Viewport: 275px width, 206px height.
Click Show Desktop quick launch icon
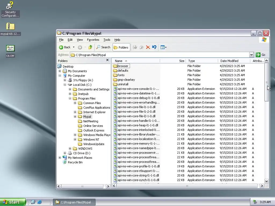tap(33, 202)
